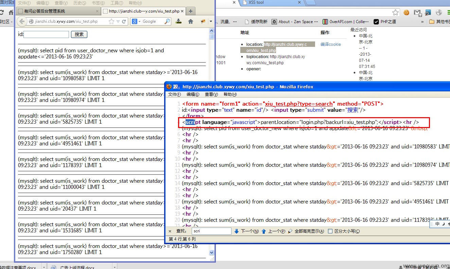Click the Firefox icon in source window title

[x=169, y=87]
